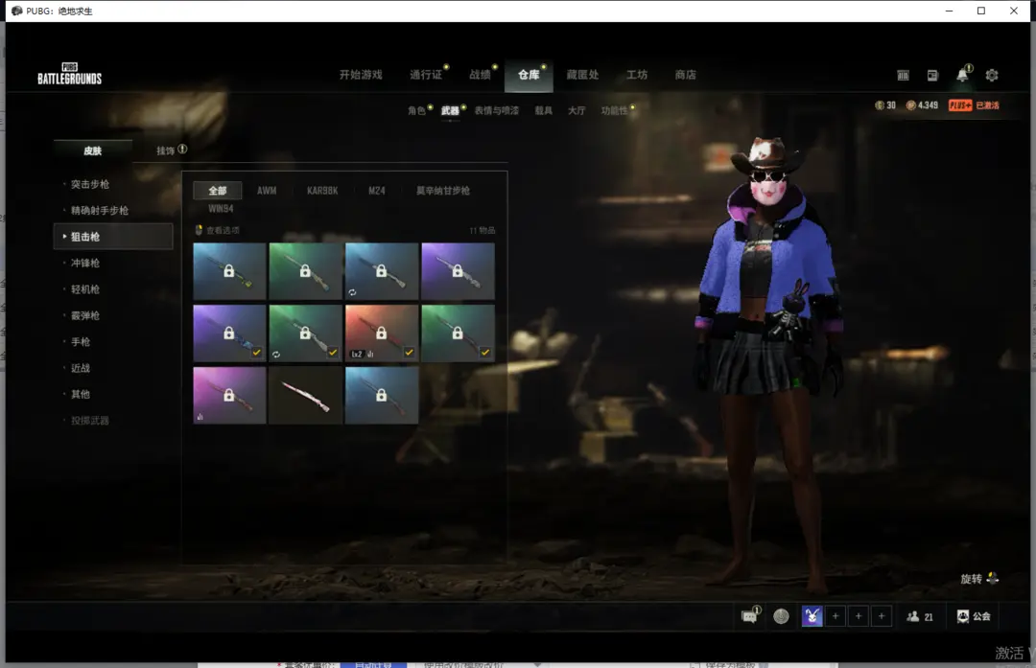This screenshot has height=668, width=1036.
Task: Click the guild emblem icon
Action: click(963, 616)
